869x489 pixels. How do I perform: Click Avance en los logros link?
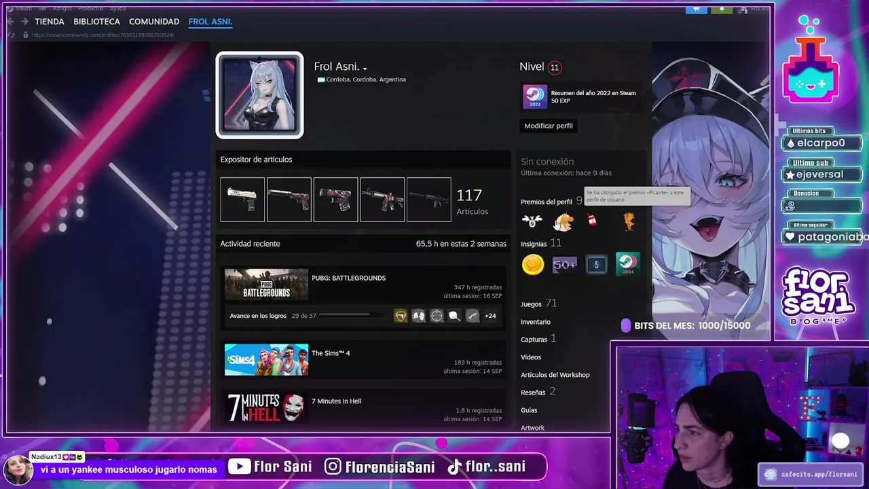pos(258,316)
